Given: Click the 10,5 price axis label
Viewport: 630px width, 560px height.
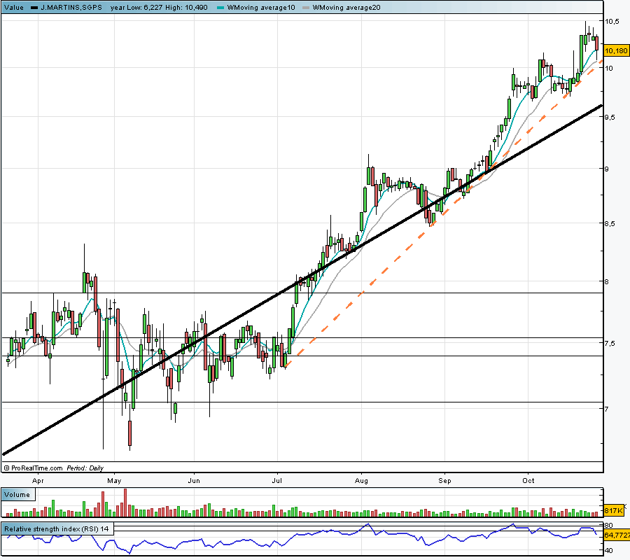Looking at the screenshot, I should (x=612, y=21).
